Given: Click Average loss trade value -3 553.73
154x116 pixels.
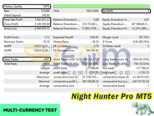Looking at the screenshot, I should pos(143,72).
